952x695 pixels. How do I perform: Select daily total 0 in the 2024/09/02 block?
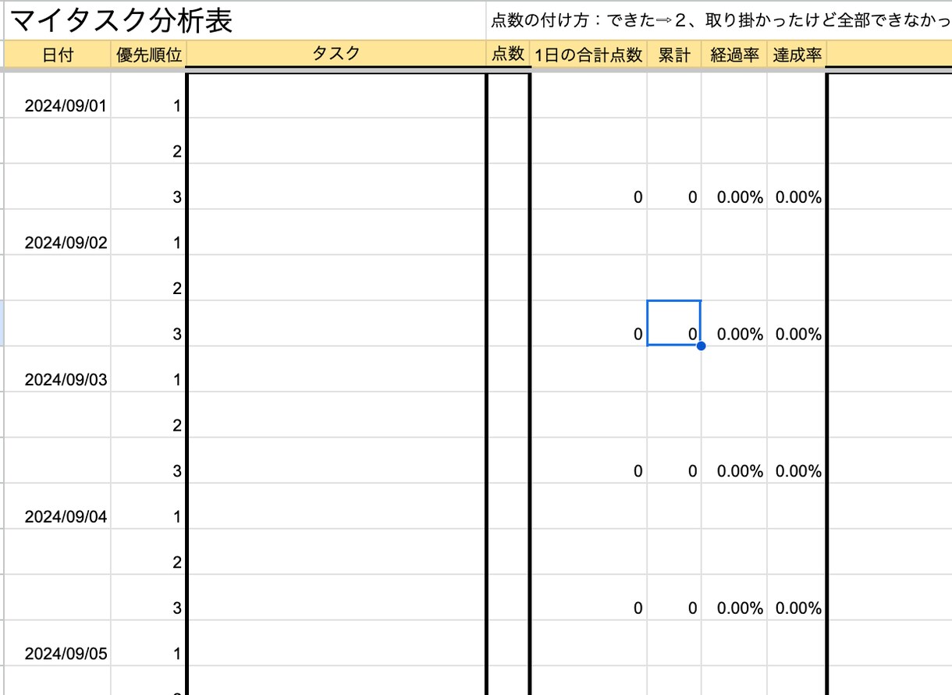tap(589, 323)
